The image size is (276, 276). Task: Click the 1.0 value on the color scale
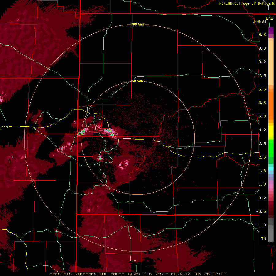click(262, 184)
